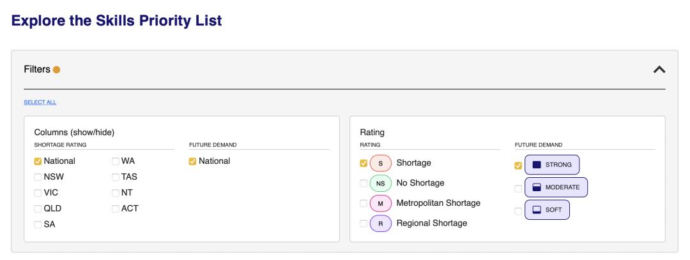Show the QLD column
The width and height of the screenshot is (690, 260).
click(38, 208)
